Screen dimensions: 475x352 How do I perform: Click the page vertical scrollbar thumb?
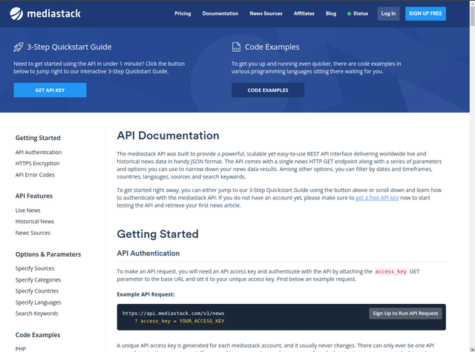tap(472, 16)
